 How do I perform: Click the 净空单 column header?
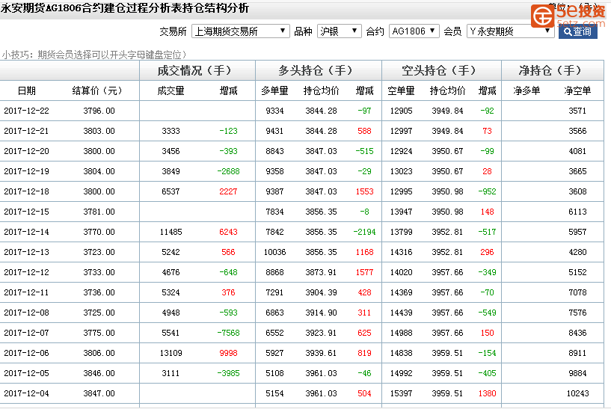coord(577,90)
